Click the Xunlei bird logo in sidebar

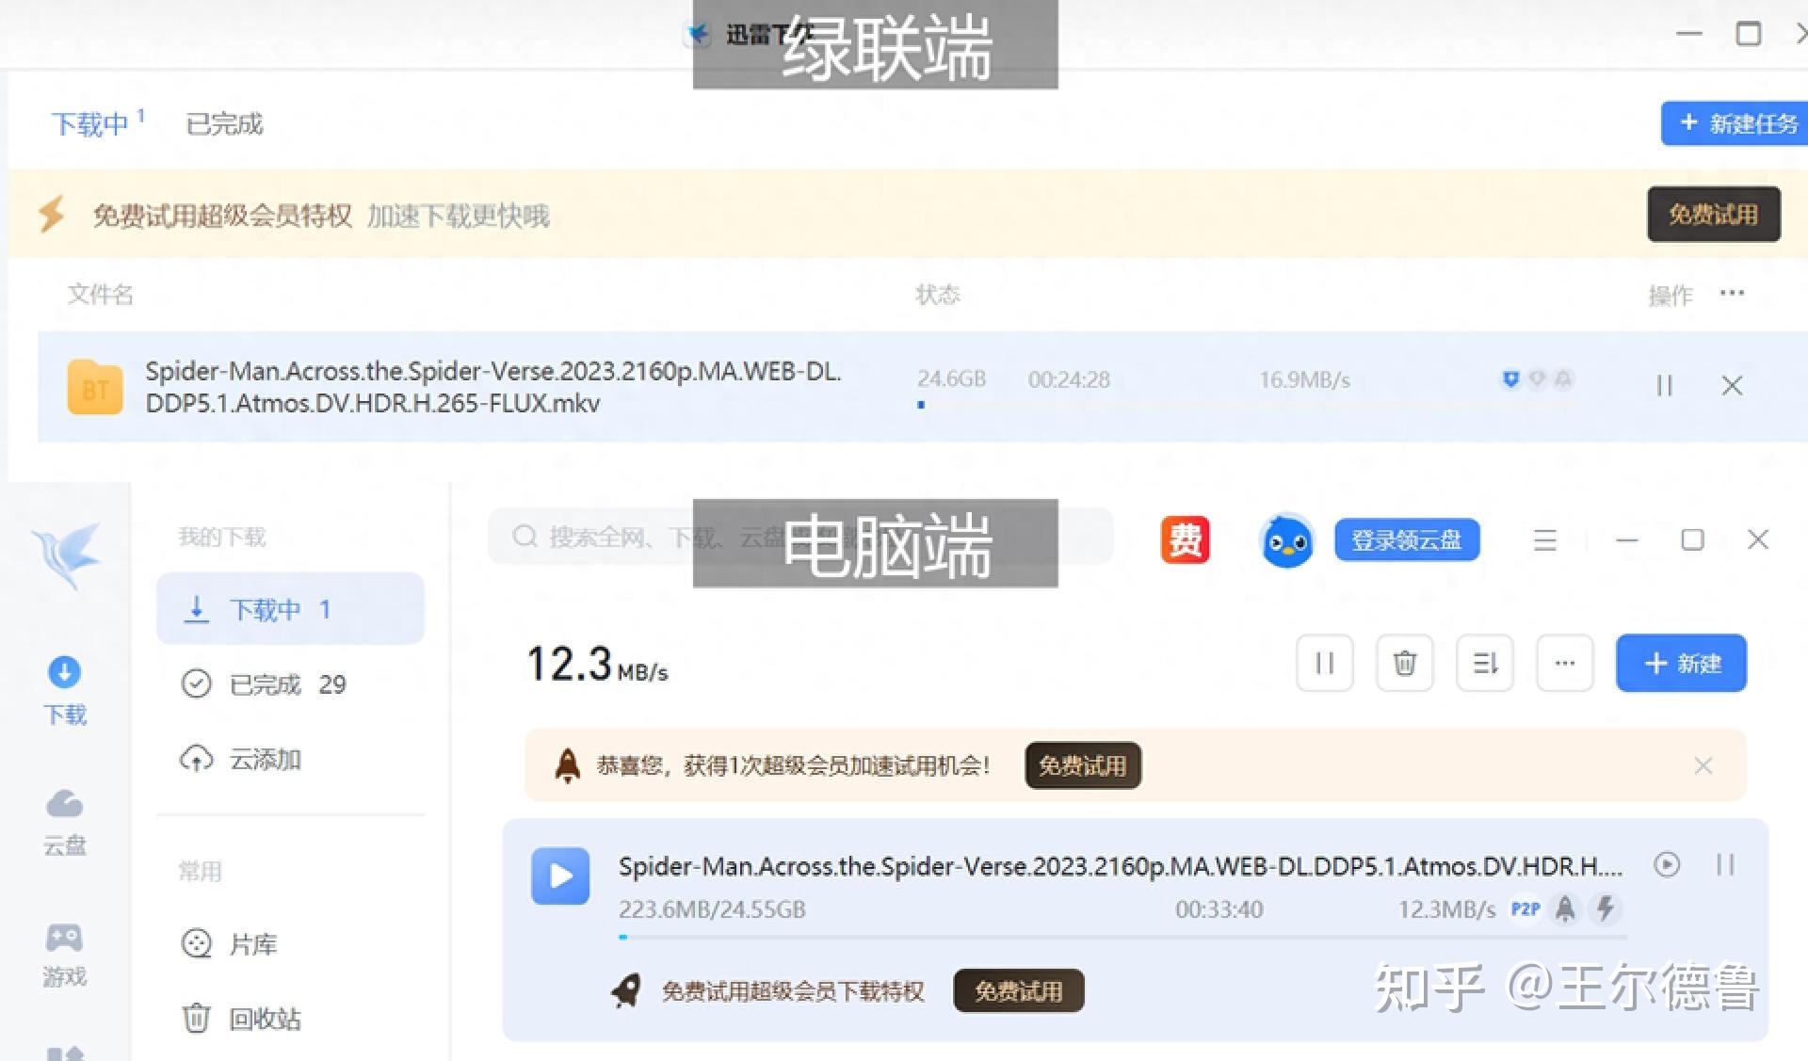[x=66, y=555]
